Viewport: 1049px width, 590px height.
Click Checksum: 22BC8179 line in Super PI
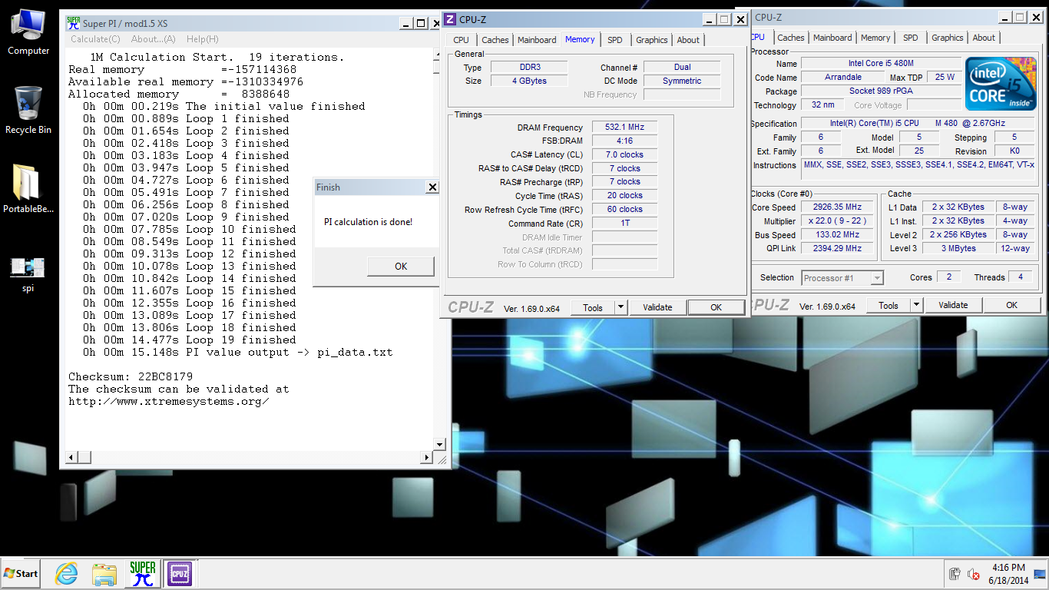tap(131, 376)
